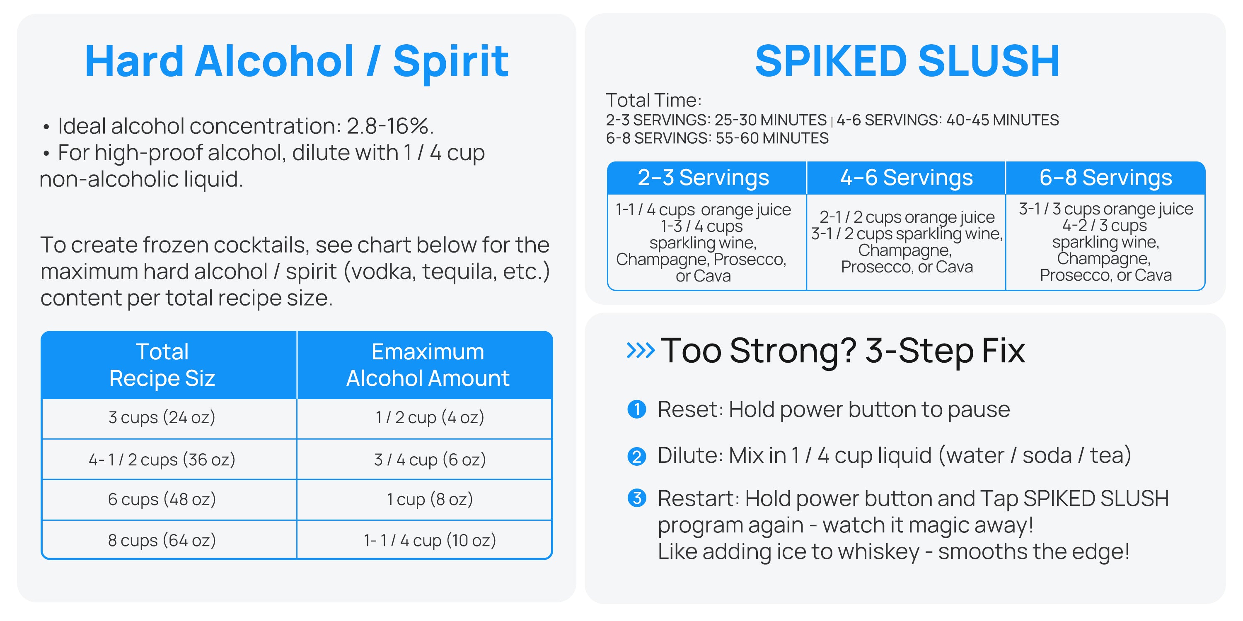Click the step 2 numbered circle icon

coord(636,456)
